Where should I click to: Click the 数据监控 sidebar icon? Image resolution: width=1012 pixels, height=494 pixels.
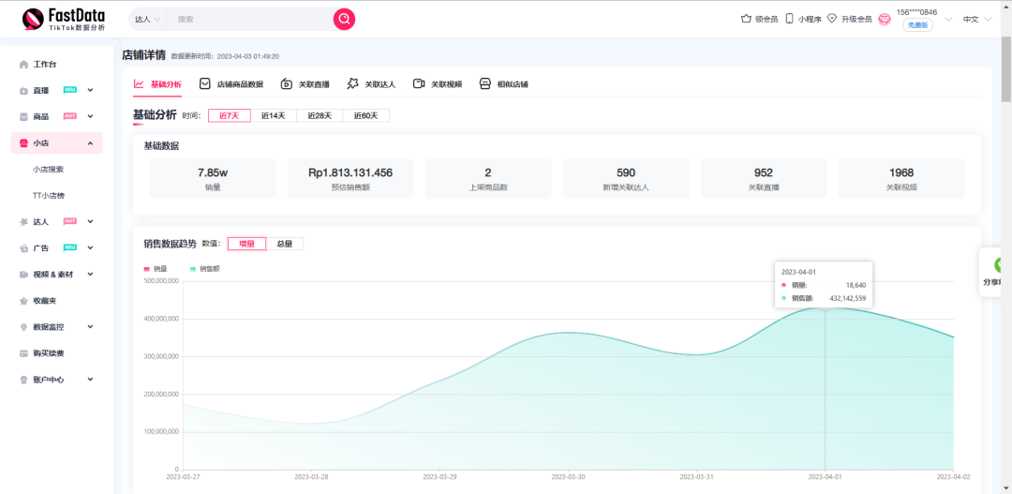23,327
